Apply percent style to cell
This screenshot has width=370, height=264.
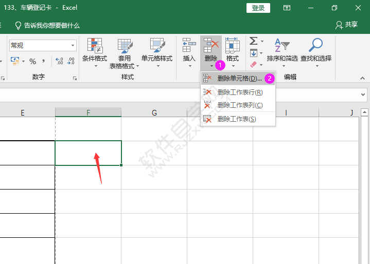point(32,62)
